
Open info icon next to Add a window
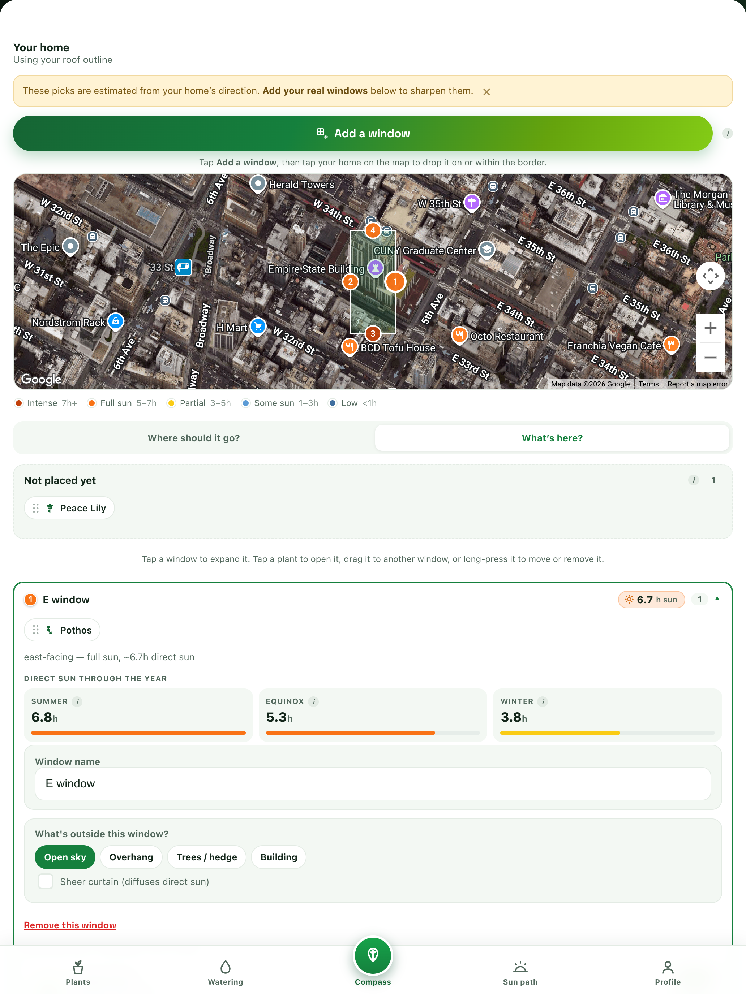(727, 134)
